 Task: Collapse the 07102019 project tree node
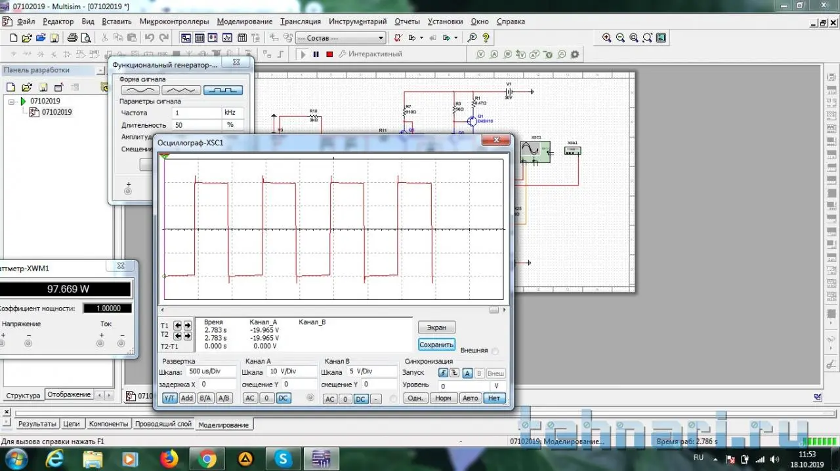[12, 102]
